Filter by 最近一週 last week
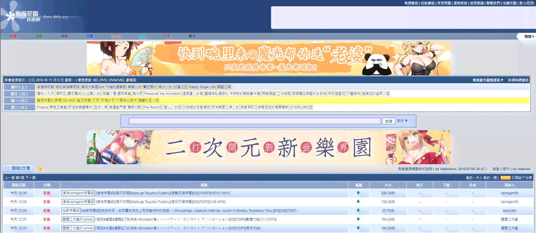The width and height of the screenshot is (536, 233). [490, 178]
